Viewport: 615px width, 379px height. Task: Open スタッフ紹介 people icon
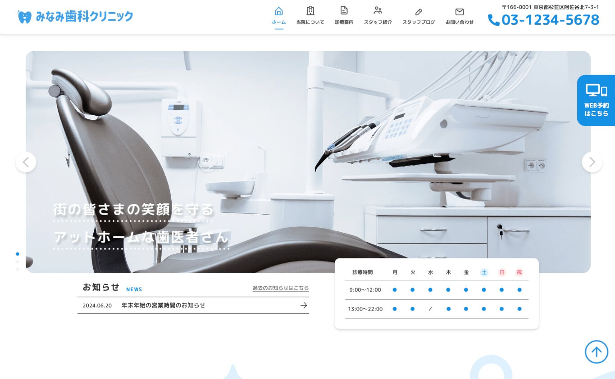point(378,11)
